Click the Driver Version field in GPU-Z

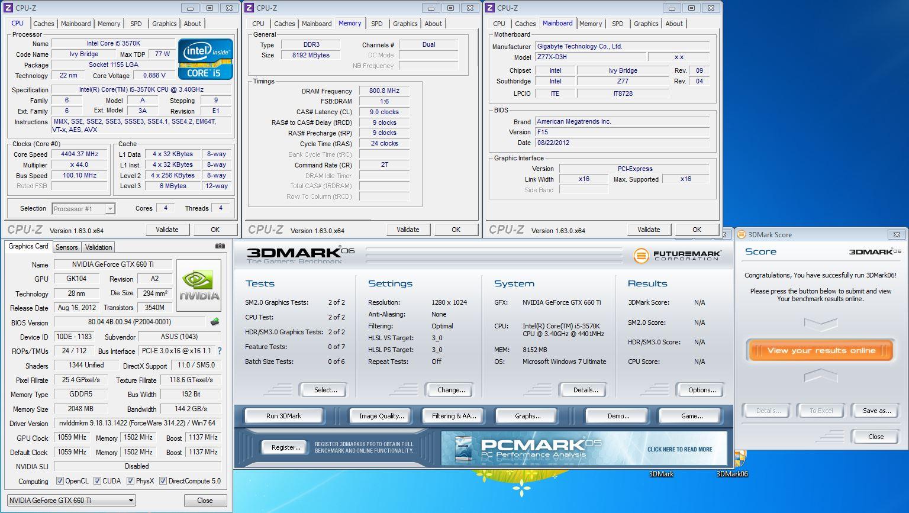[x=137, y=423]
